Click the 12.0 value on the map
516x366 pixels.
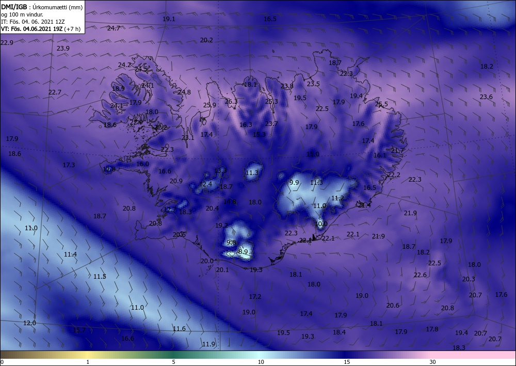pyautogui.click(x=29, y=323)
